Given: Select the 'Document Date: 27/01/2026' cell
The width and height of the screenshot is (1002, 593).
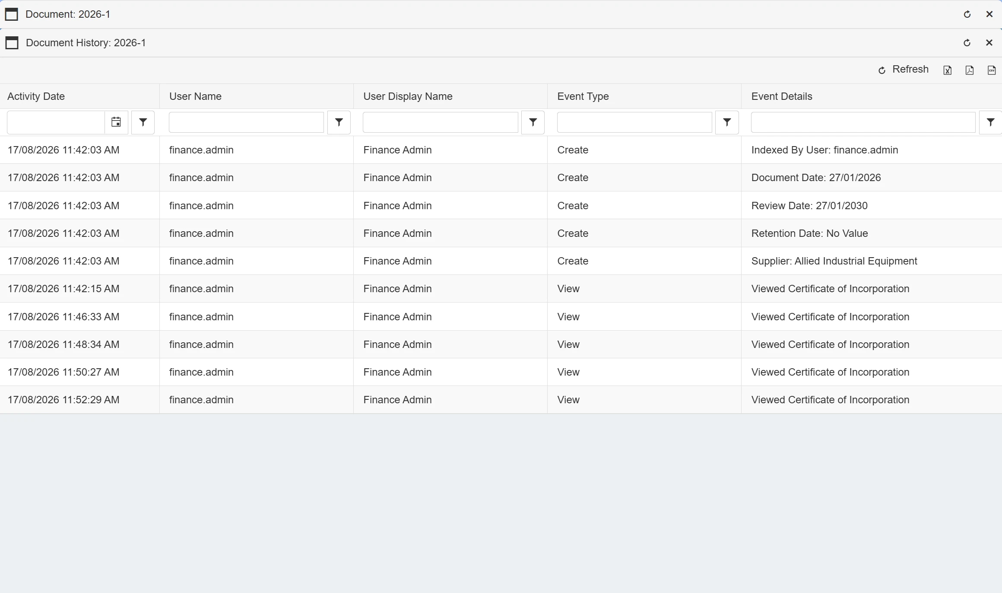Looking at the screenshot, I should coord(872,178).
